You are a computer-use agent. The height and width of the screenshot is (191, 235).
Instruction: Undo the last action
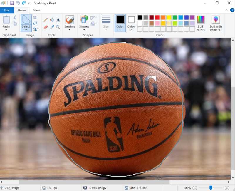click(18, 3)
